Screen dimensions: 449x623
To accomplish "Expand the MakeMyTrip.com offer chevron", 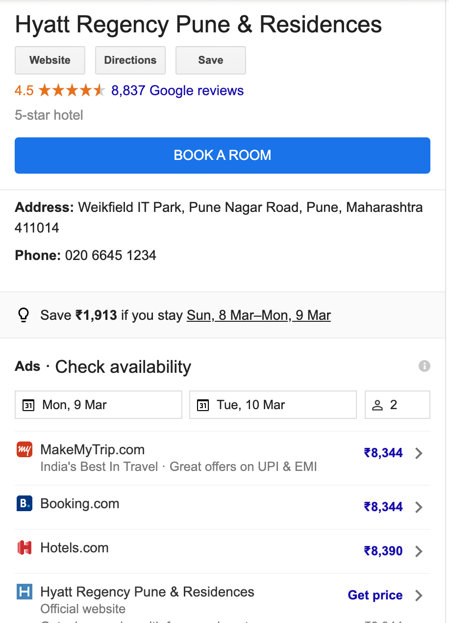I will pyautogui.click(x=419, y=453).
